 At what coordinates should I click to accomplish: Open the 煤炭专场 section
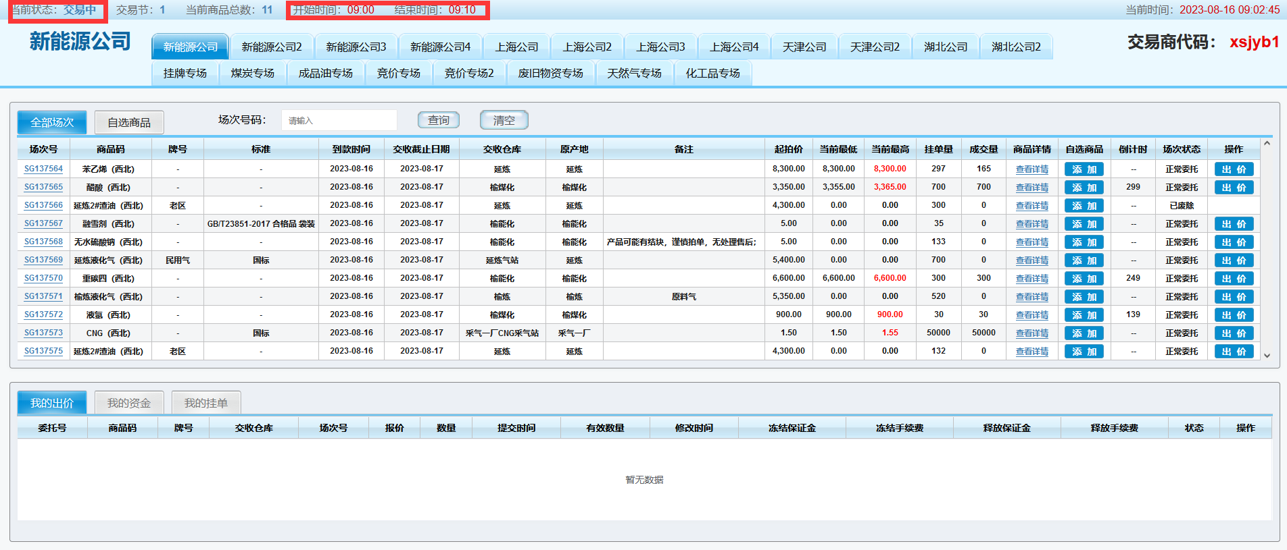click(x=253, y=73)
